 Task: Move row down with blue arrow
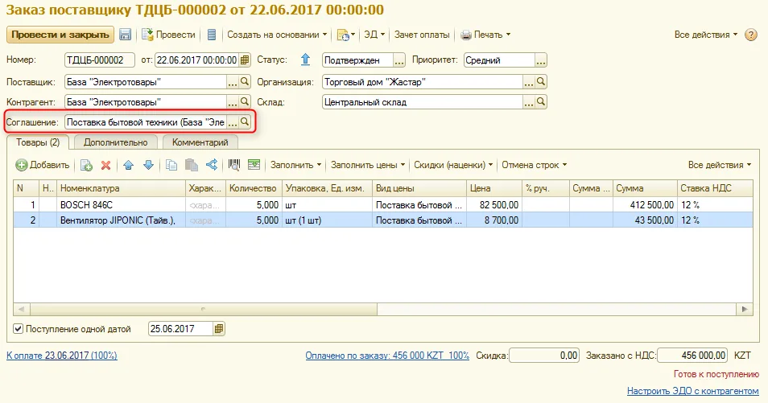pos(148,165)
